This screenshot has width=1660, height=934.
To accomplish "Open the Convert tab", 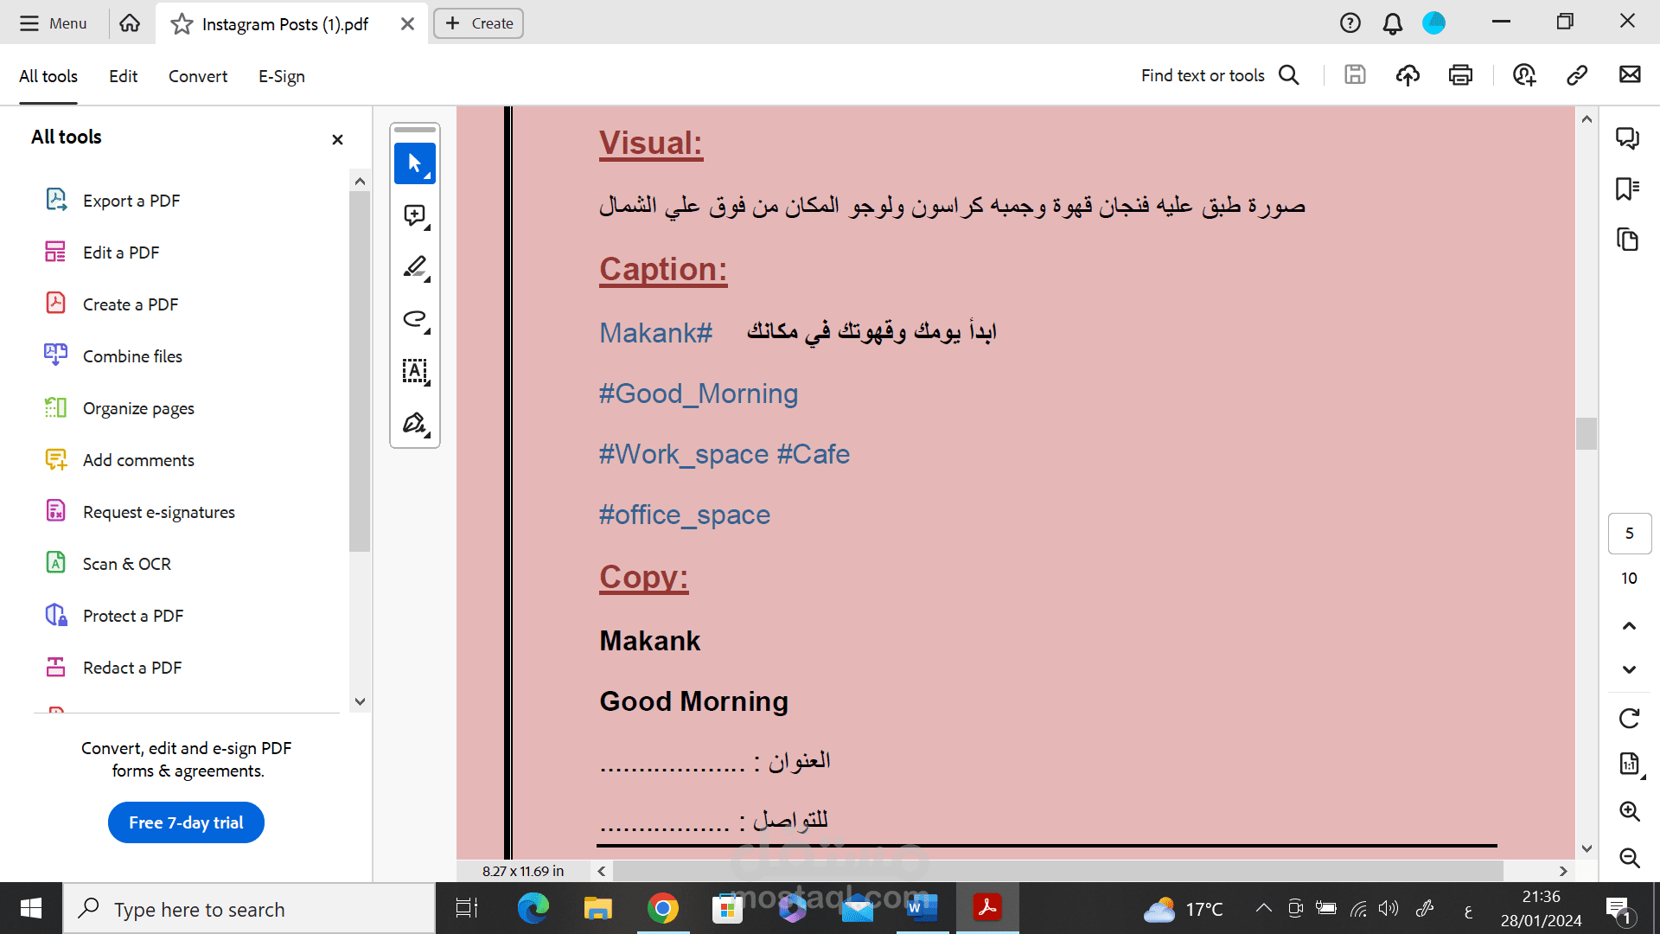I will pyautogui.click(x=198, y=76).
